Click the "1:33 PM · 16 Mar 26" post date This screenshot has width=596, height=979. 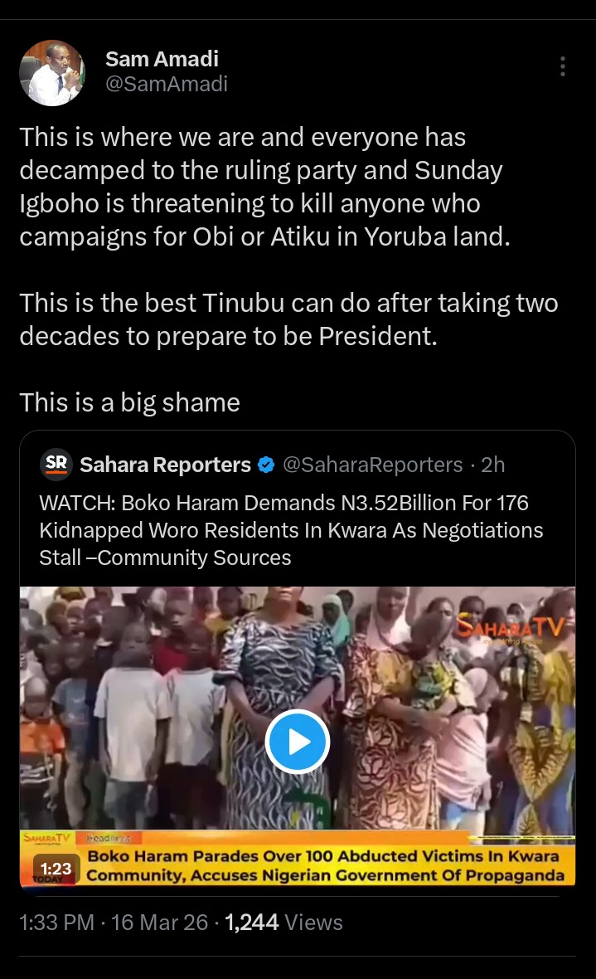pos(114,922)
